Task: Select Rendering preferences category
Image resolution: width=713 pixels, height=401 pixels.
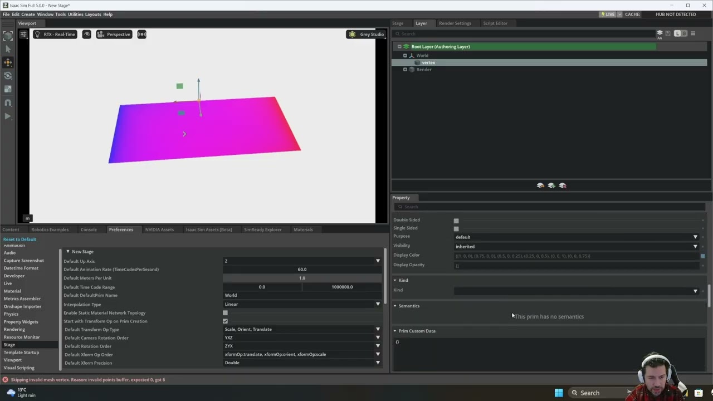Action: tap(14, 329)
